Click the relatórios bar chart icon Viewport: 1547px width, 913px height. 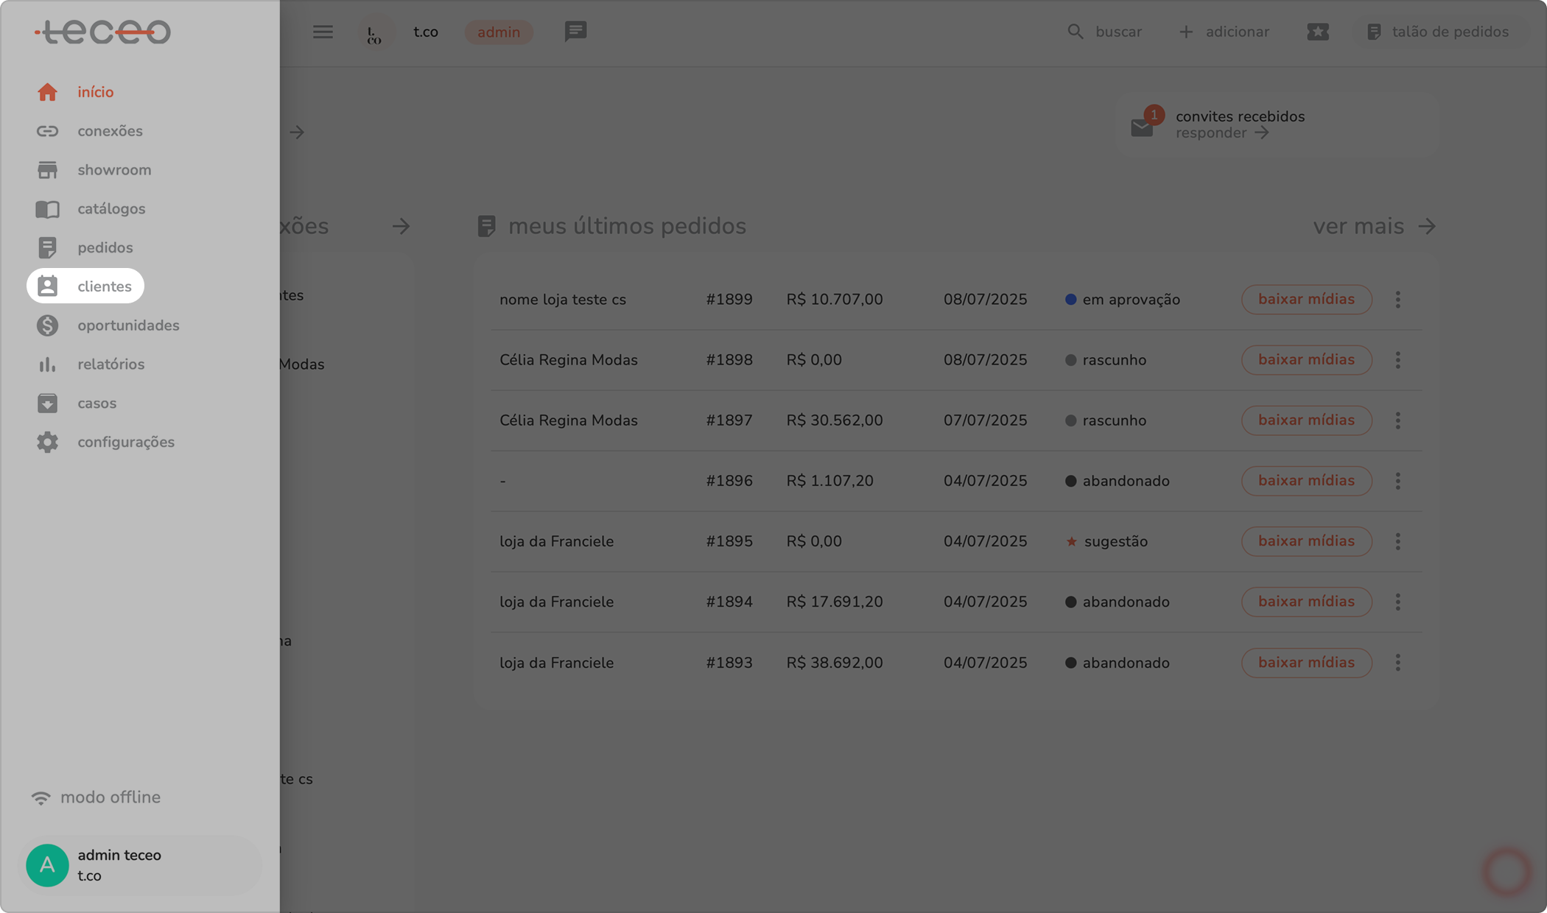pos(47,364)
